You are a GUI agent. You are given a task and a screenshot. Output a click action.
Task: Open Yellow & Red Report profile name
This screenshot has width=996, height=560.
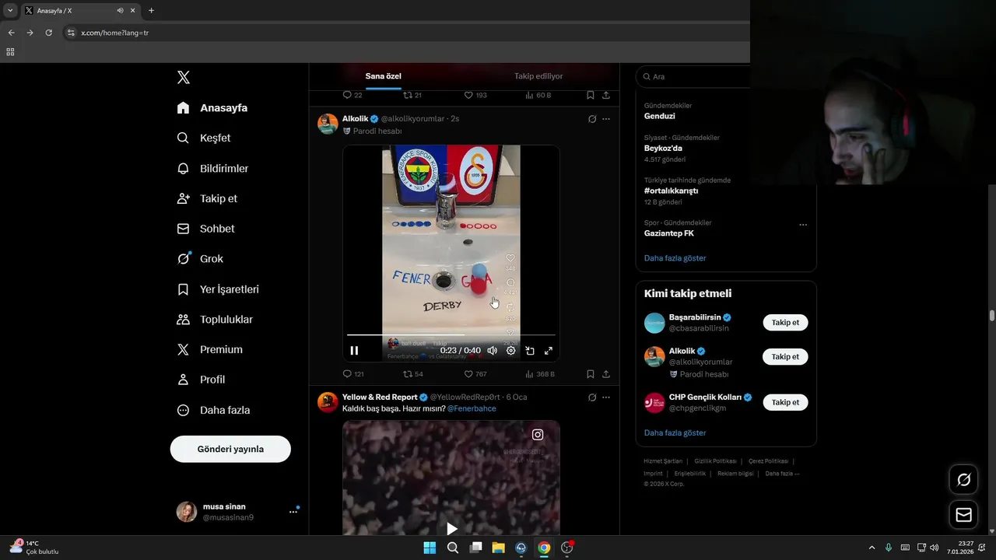pos(380,397)
